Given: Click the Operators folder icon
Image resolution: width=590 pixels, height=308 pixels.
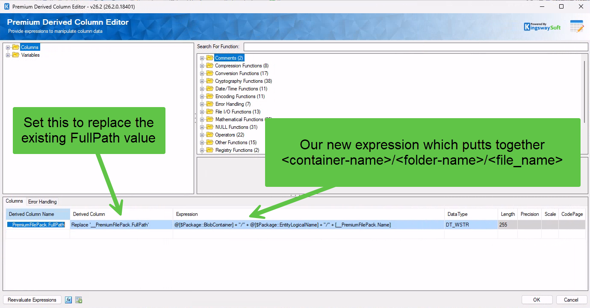Looking at the screenshot, I should (x=209, y=135).
